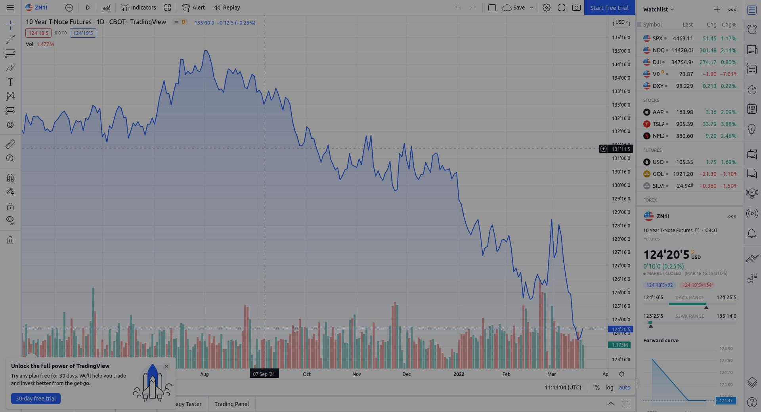This screenshot has height=412, width=761.
Task: Toggle the log scale option
Action: click(x=609, y=387)
